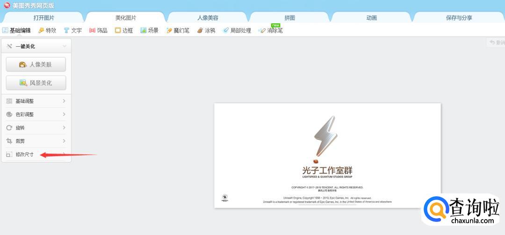Click the 风景美化 button

coord(36,83)
